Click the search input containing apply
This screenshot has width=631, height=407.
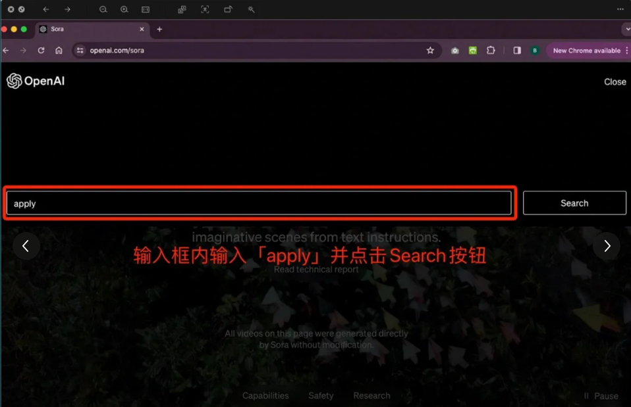click(x=259, y=203)
